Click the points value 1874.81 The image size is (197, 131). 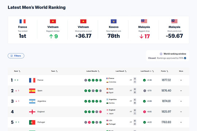pyautogui.click(x=166, y=101)
